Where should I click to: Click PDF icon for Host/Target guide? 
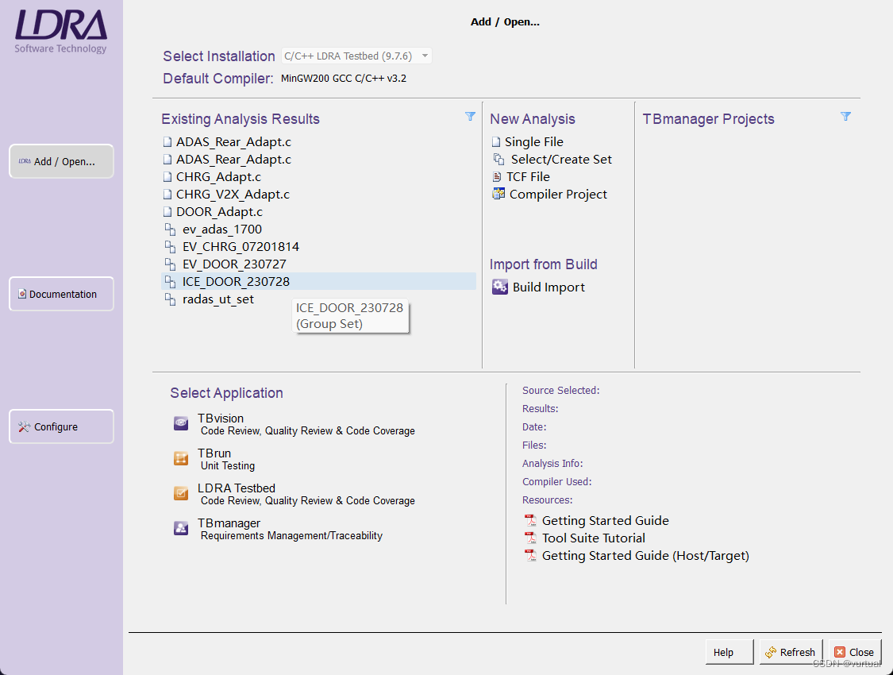[530, 555]
